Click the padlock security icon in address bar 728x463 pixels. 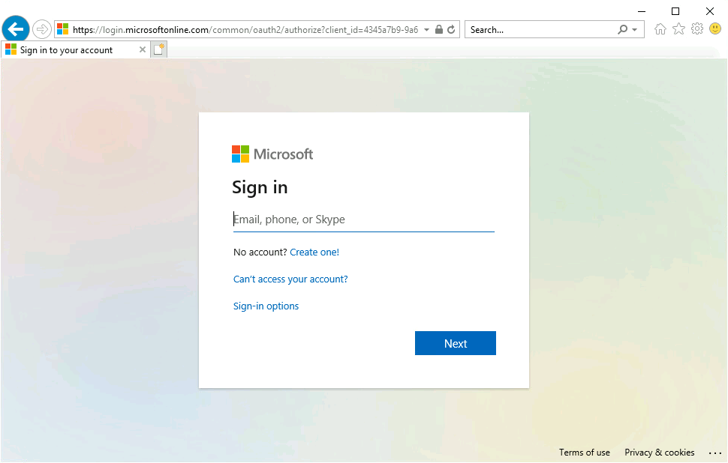(439, 28)
